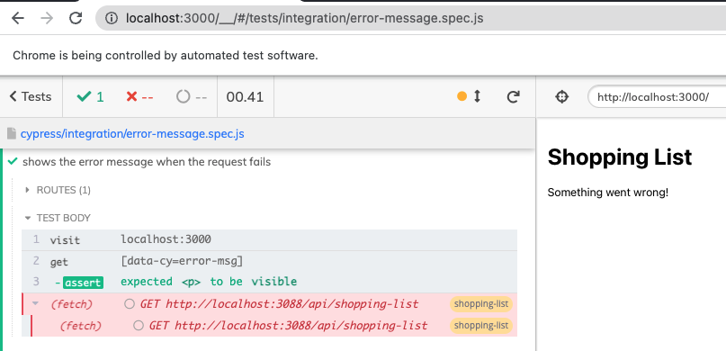Click the 'Something went wrong!' error message
The width and height of the screenshot is (726, 351).
[x=608, y=193]
